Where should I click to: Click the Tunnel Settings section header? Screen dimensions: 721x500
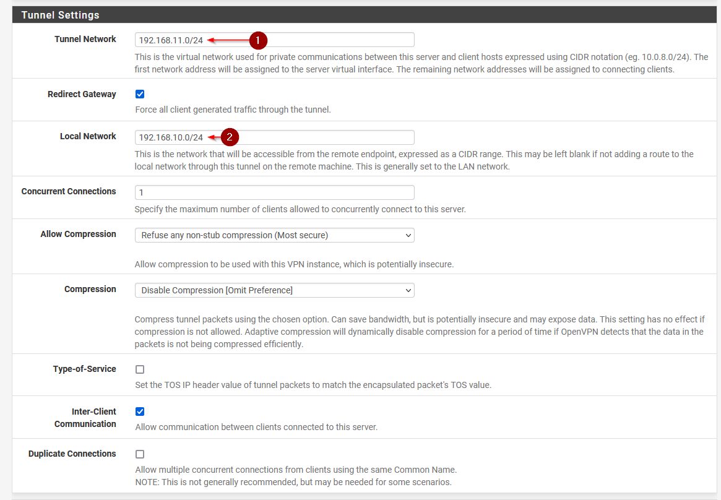(364, 15)
